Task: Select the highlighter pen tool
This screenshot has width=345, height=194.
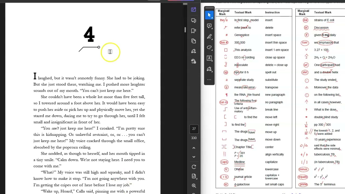Action: tap(209, 37)
